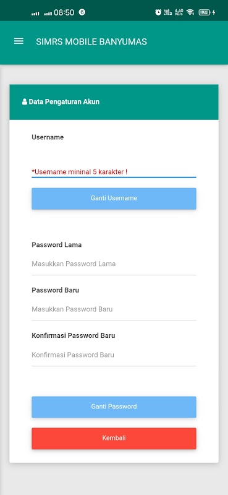Tap the SIMRS MOBILE BANYUMAS title
Viewport: 228px width, 495px height.
click(x=91, y=41)
